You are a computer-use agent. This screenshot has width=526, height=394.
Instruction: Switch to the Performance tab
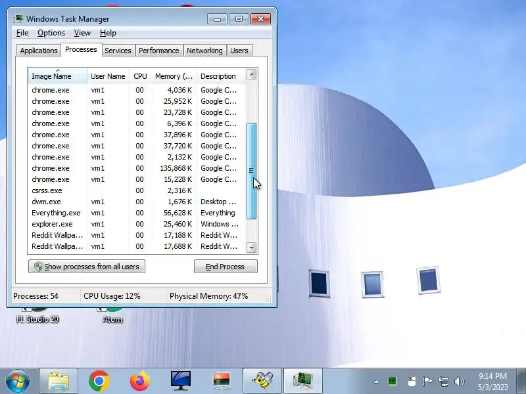click(x=158, y=51)
